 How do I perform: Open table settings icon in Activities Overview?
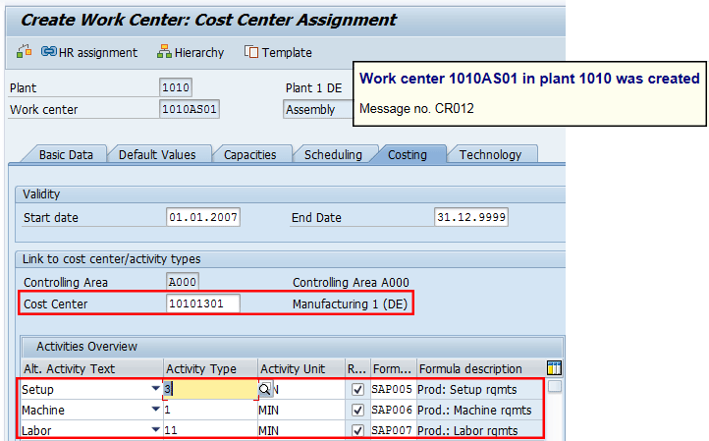(554, 368)
